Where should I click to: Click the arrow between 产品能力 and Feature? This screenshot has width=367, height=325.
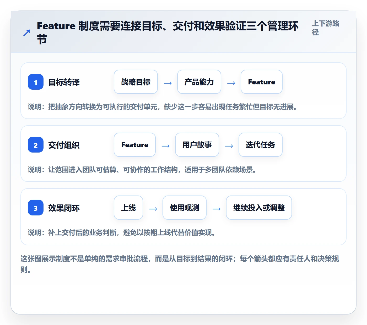231,83
